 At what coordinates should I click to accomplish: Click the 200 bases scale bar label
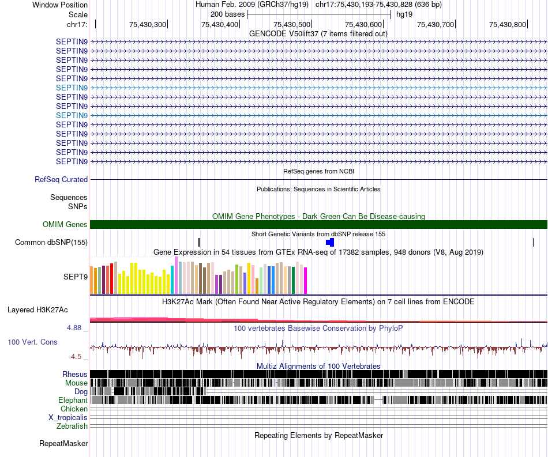click(227, 14)
